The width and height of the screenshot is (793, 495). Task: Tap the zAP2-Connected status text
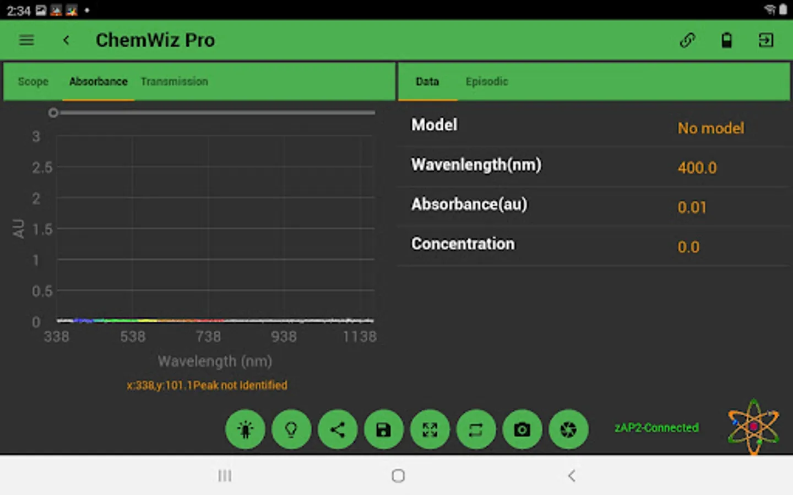pos(656,427)
